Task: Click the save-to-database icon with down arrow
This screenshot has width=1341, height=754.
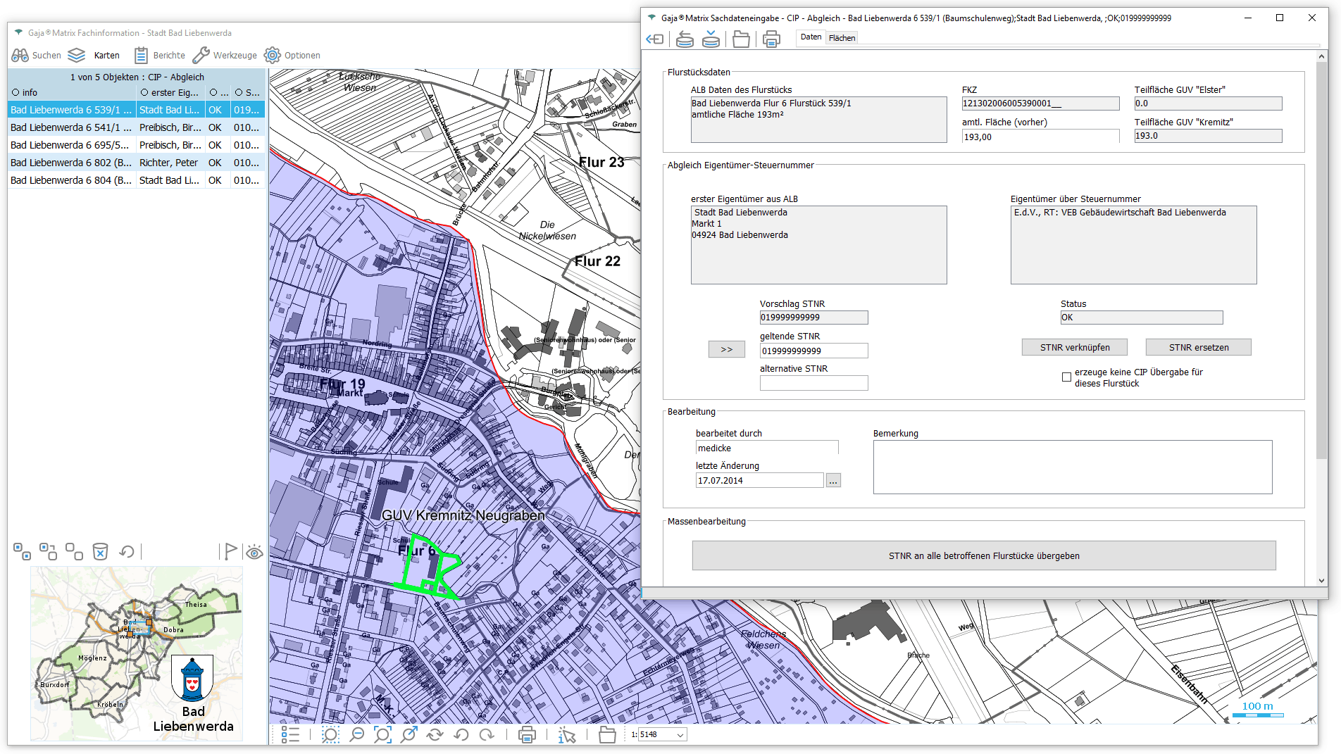Action: 711,39
